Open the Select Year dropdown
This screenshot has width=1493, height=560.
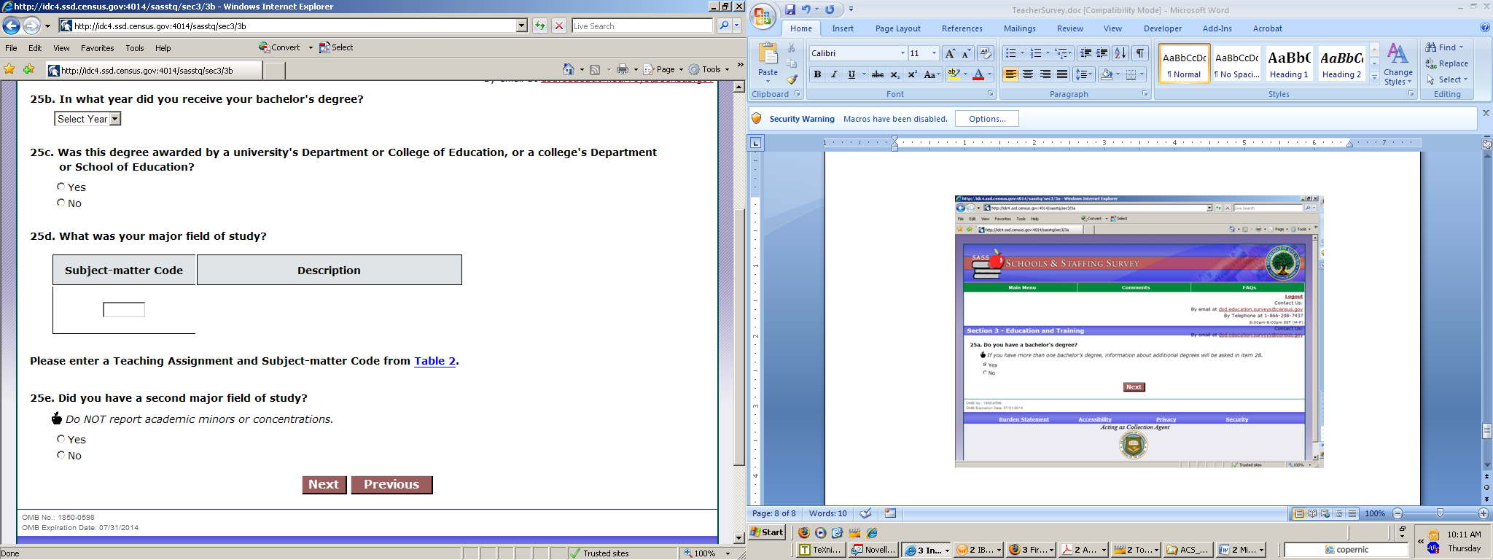[87, 119]
